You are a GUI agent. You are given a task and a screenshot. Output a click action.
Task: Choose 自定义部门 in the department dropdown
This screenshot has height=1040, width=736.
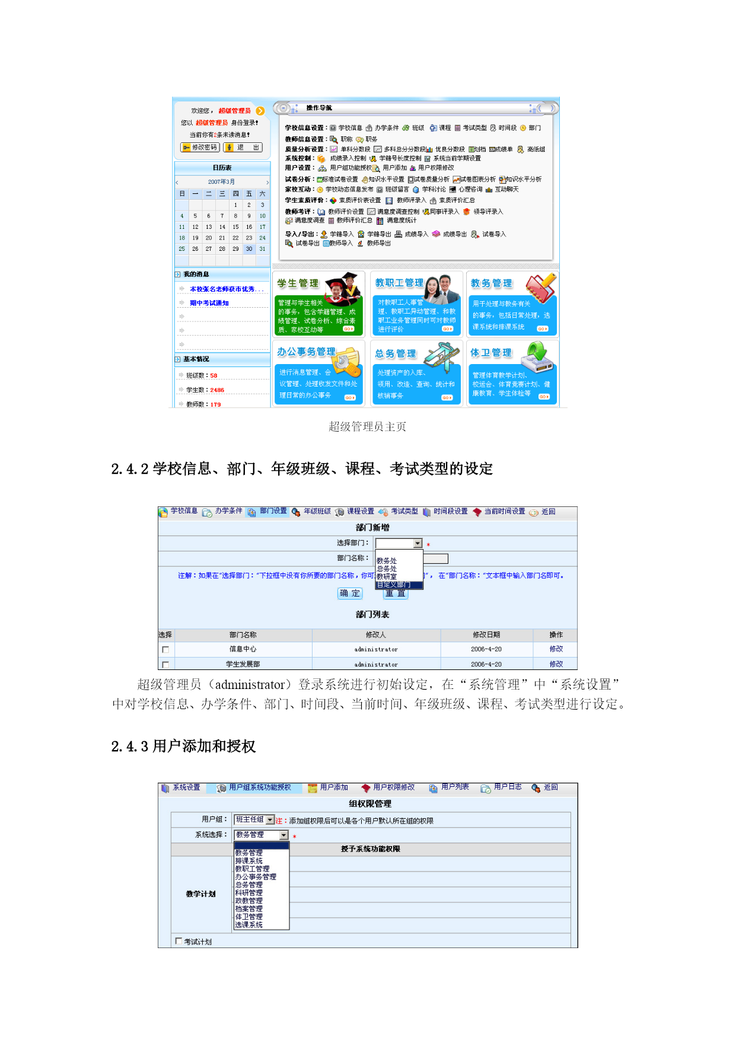click(x=399, y=585)
